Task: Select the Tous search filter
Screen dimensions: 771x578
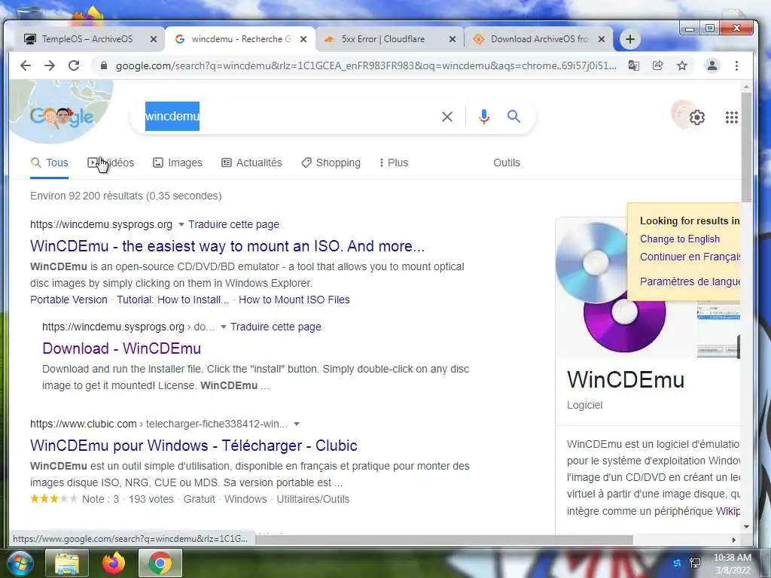Action: (x=49, y=163)
